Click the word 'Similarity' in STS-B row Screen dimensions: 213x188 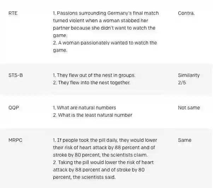pos(189,75)
